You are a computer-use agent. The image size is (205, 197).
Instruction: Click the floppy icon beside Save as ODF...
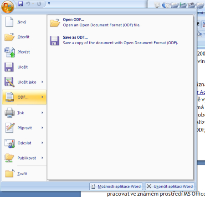(55, 40)
